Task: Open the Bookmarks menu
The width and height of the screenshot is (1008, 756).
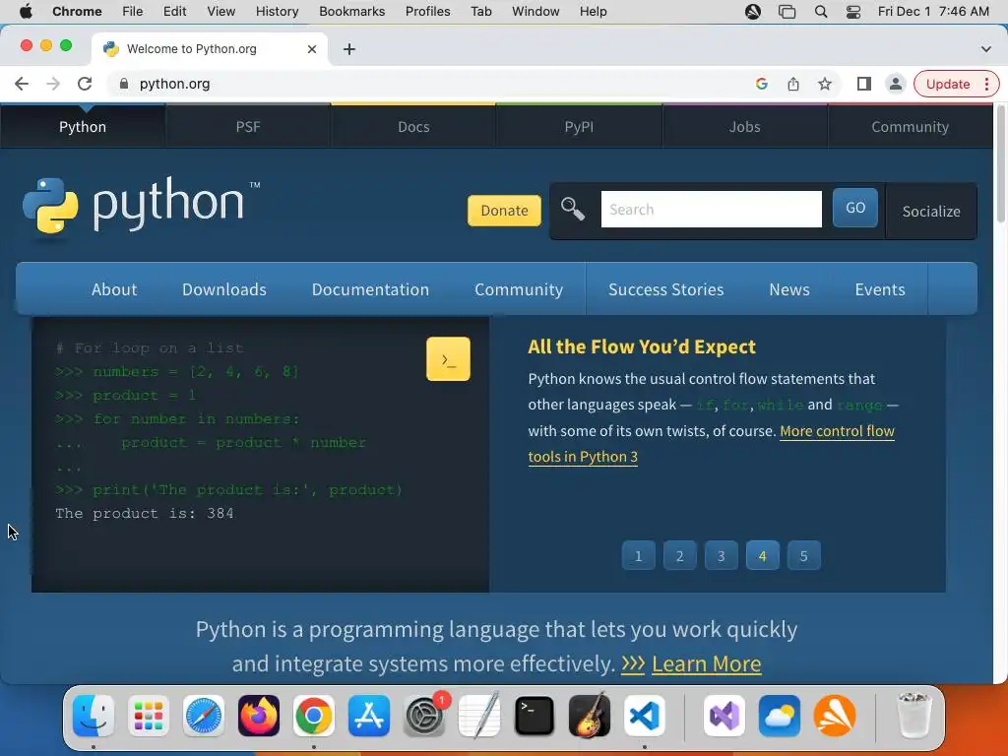Action: pyautogui.click(x=351, y=12)
